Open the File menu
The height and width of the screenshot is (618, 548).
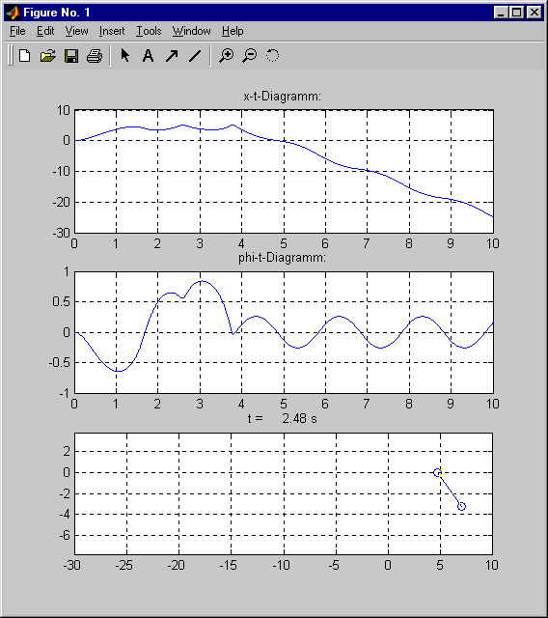pyautogui.click(x=17, y=31)
